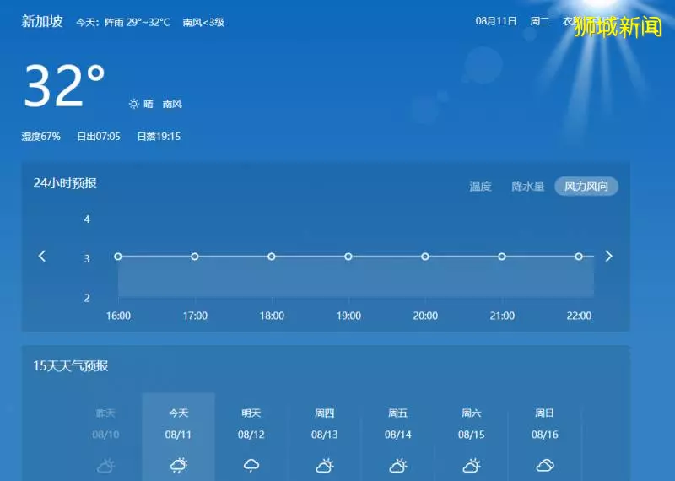Click the 08/12 rain cloud icon
This screenshot has height=481, width=675.
click(251, 466)
